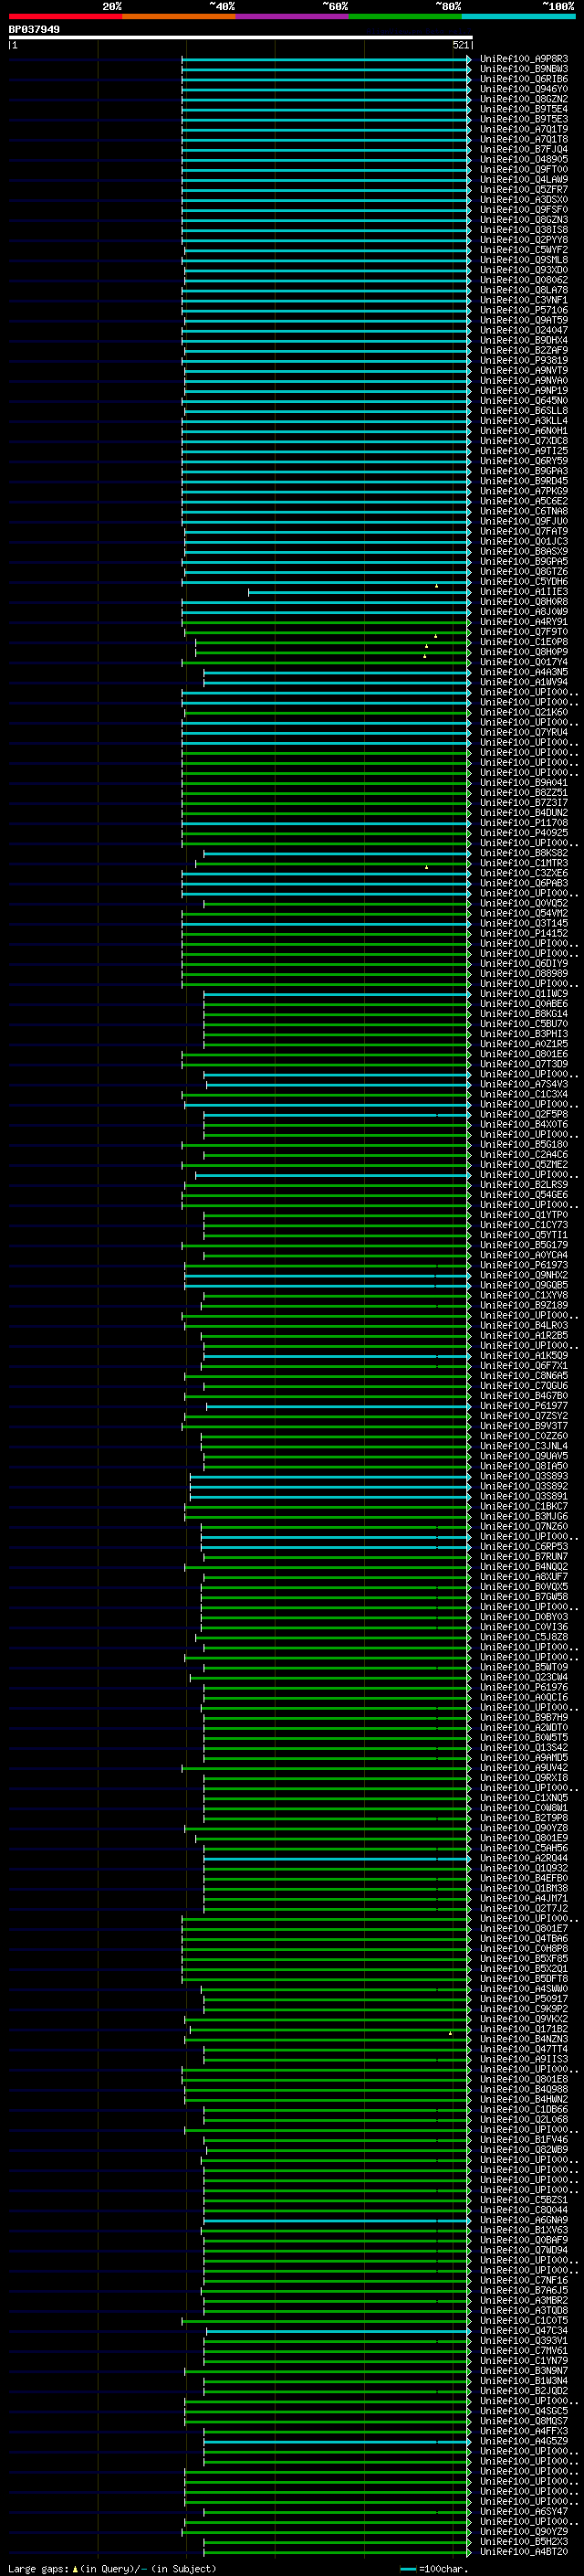Open hit UniRef100_Q6RIB6
This screenshot has height=2576, width=584.
pos(524,79)
